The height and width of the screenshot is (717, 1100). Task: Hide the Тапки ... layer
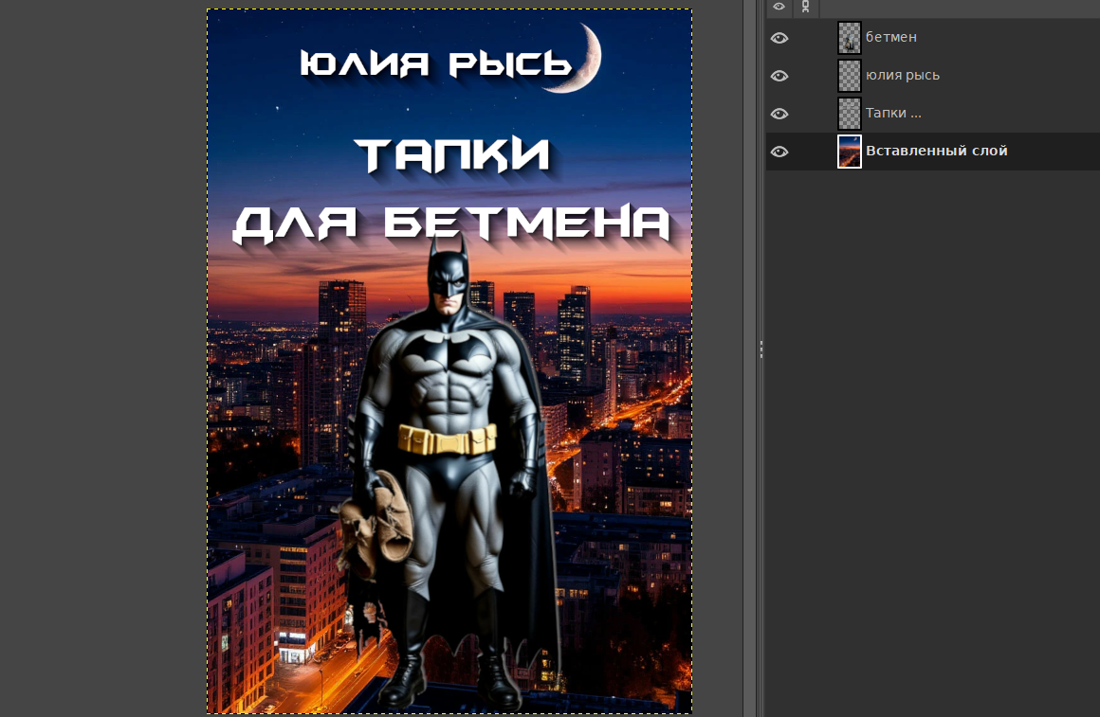coord(779,114)
